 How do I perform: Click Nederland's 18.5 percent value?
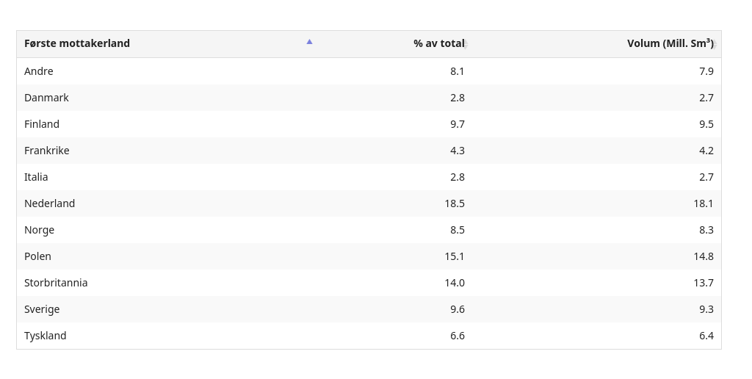coord(454,203)
